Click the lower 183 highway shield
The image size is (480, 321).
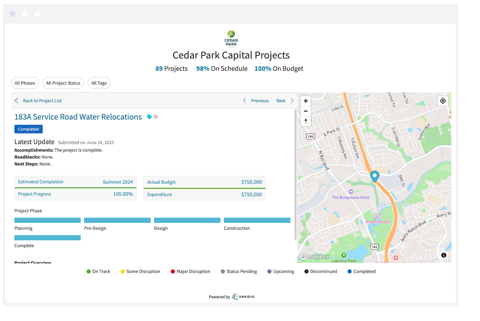(374, 247)
